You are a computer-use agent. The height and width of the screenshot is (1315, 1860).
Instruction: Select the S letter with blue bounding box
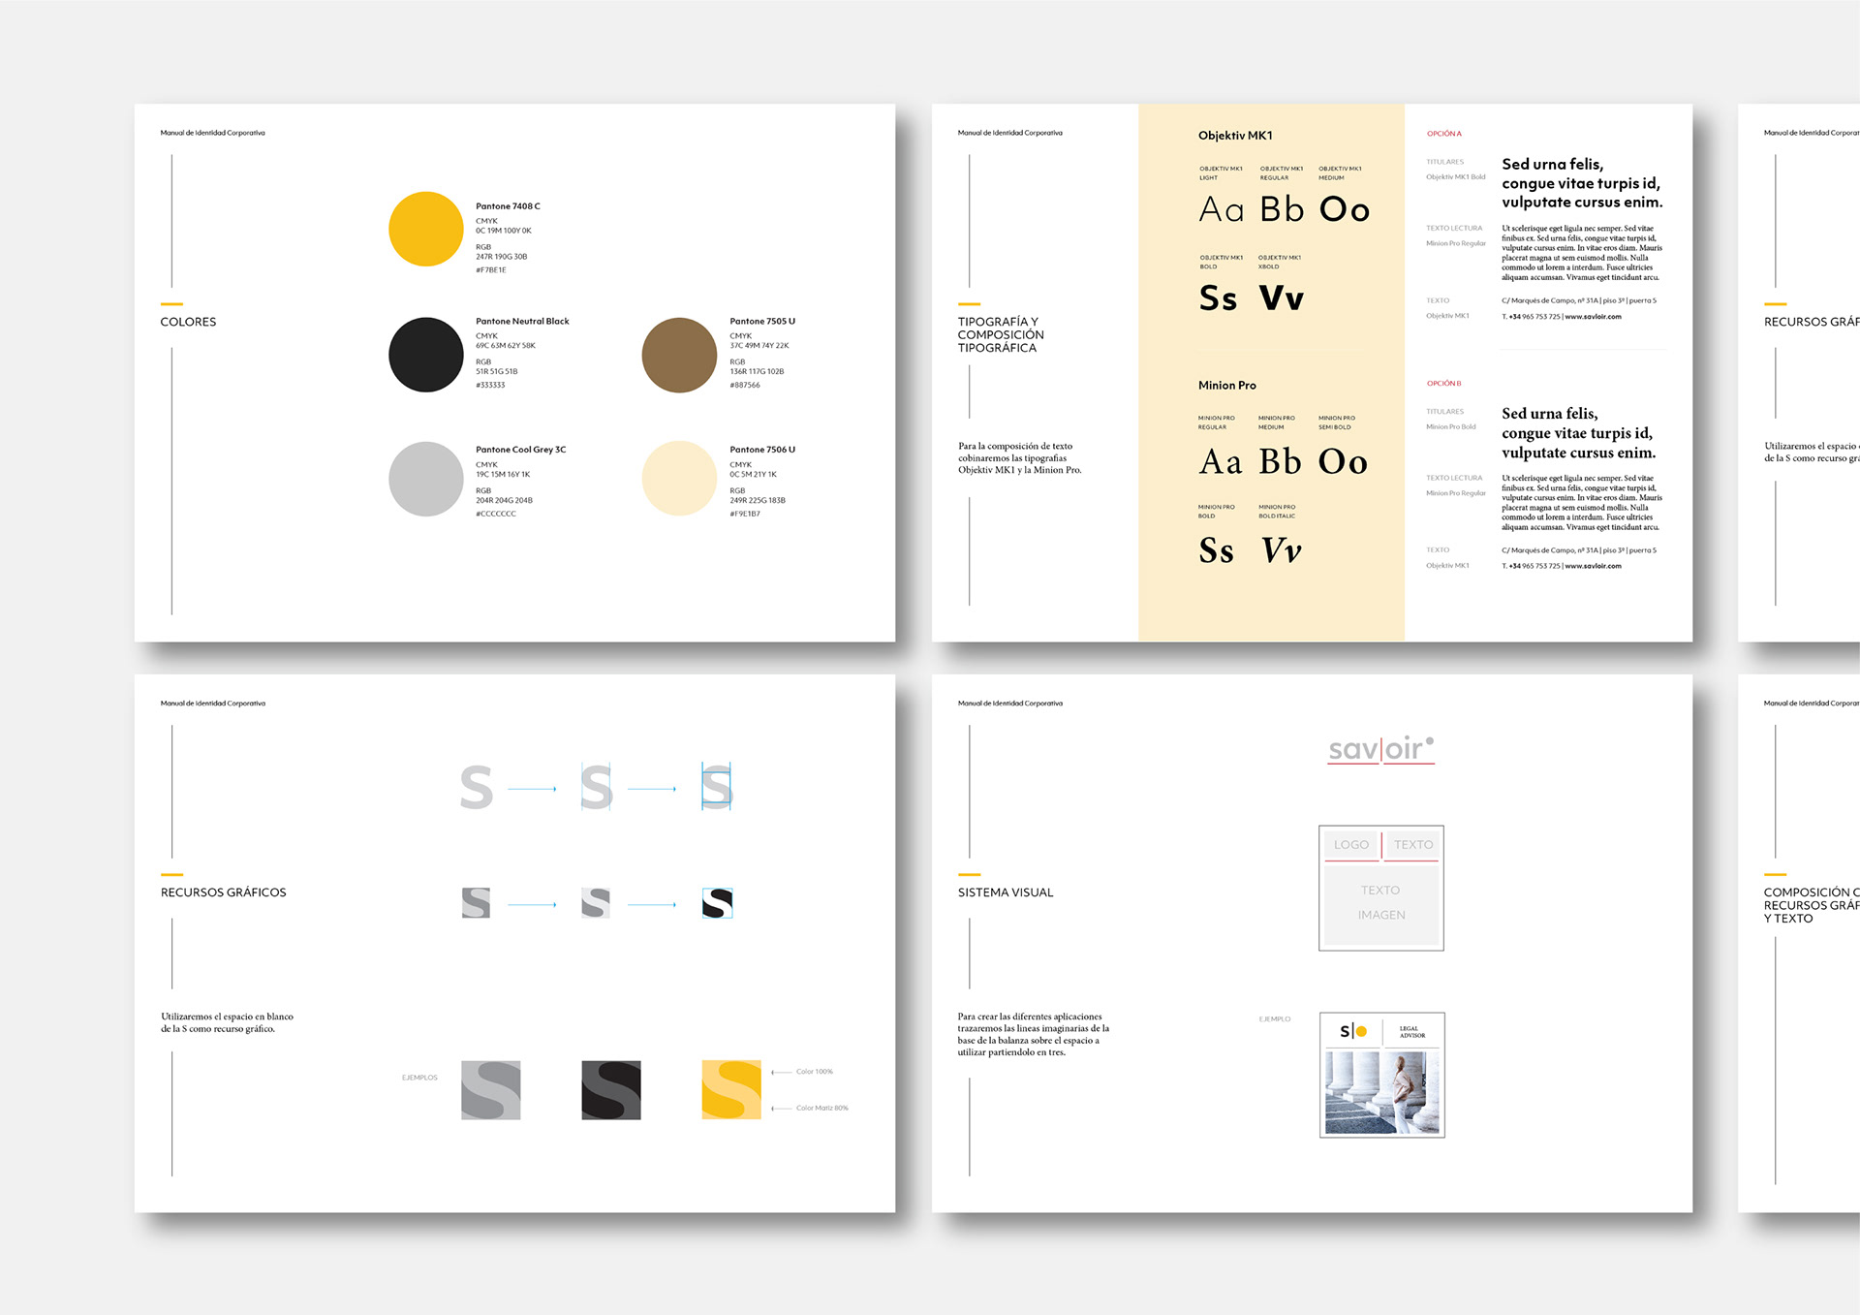tap(717, 787)
